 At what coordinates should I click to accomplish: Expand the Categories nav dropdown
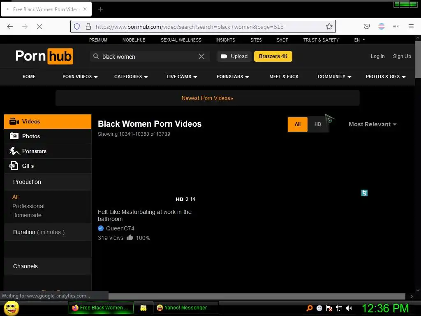tap(131, 77)
